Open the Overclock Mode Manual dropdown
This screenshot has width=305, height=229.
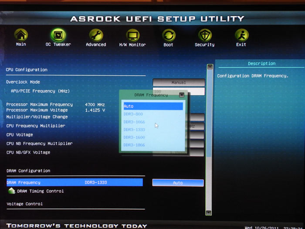click(179, 82)
